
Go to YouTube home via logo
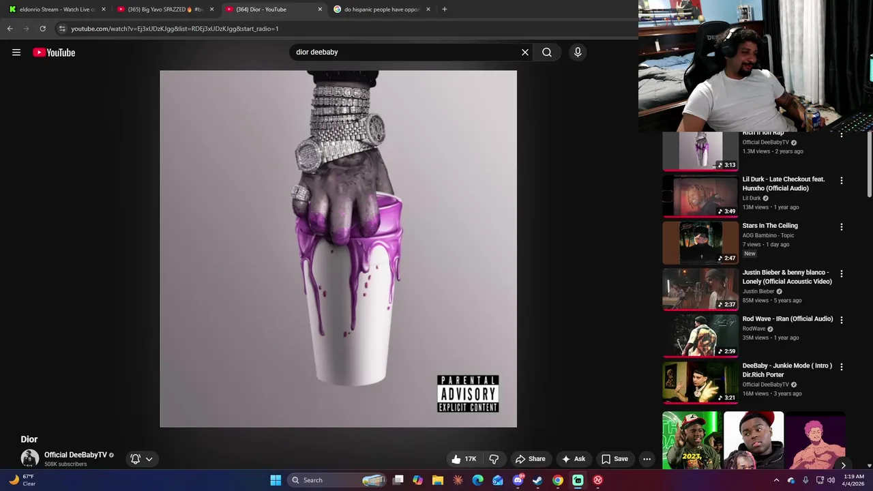click(x=54, y=53)
